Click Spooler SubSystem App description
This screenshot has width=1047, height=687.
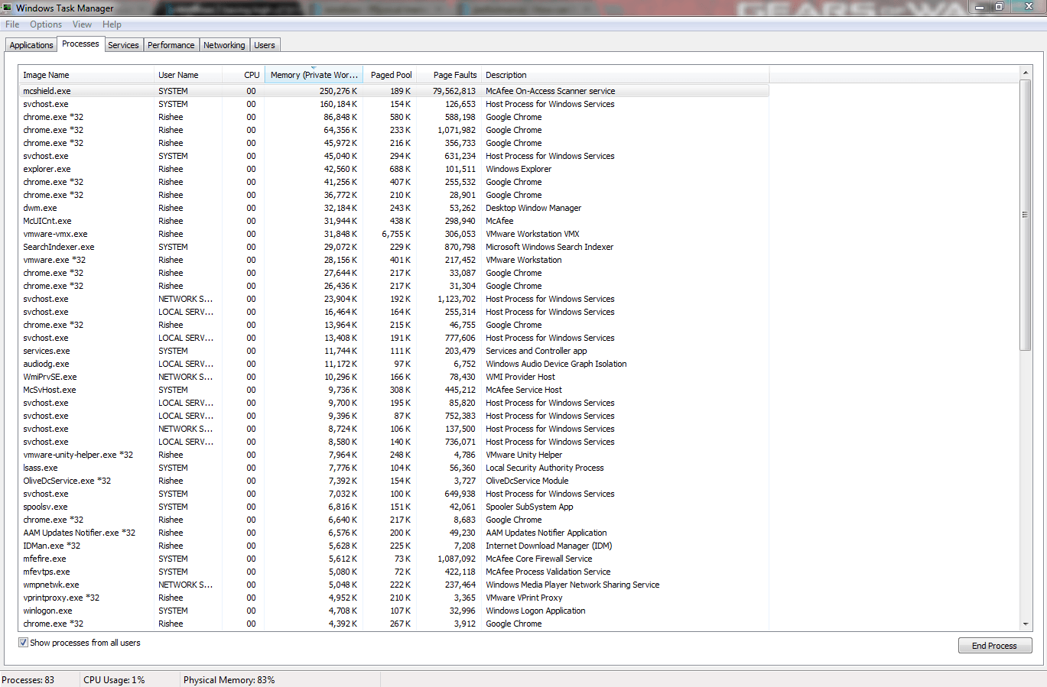coord(529,507)
